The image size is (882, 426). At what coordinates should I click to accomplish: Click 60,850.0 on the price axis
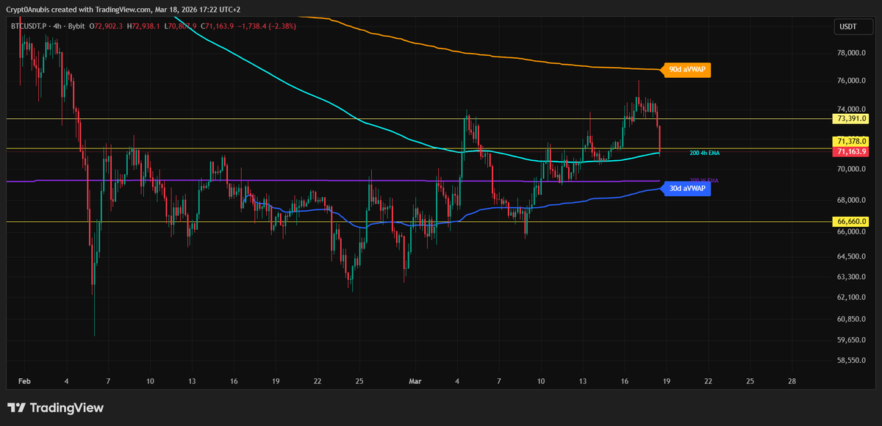[851, 319]
